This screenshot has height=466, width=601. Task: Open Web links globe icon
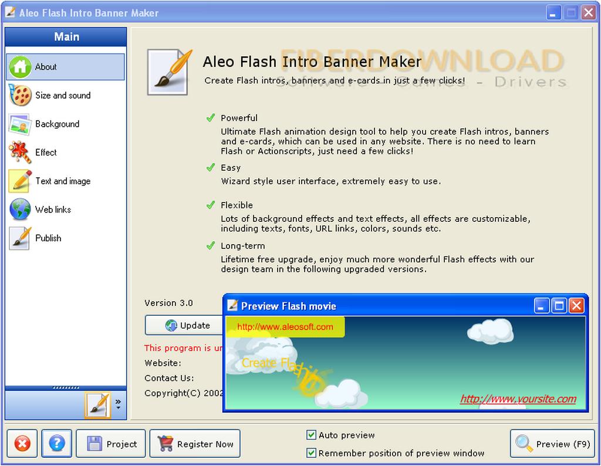pyautogui.click(x=20, y=210)
